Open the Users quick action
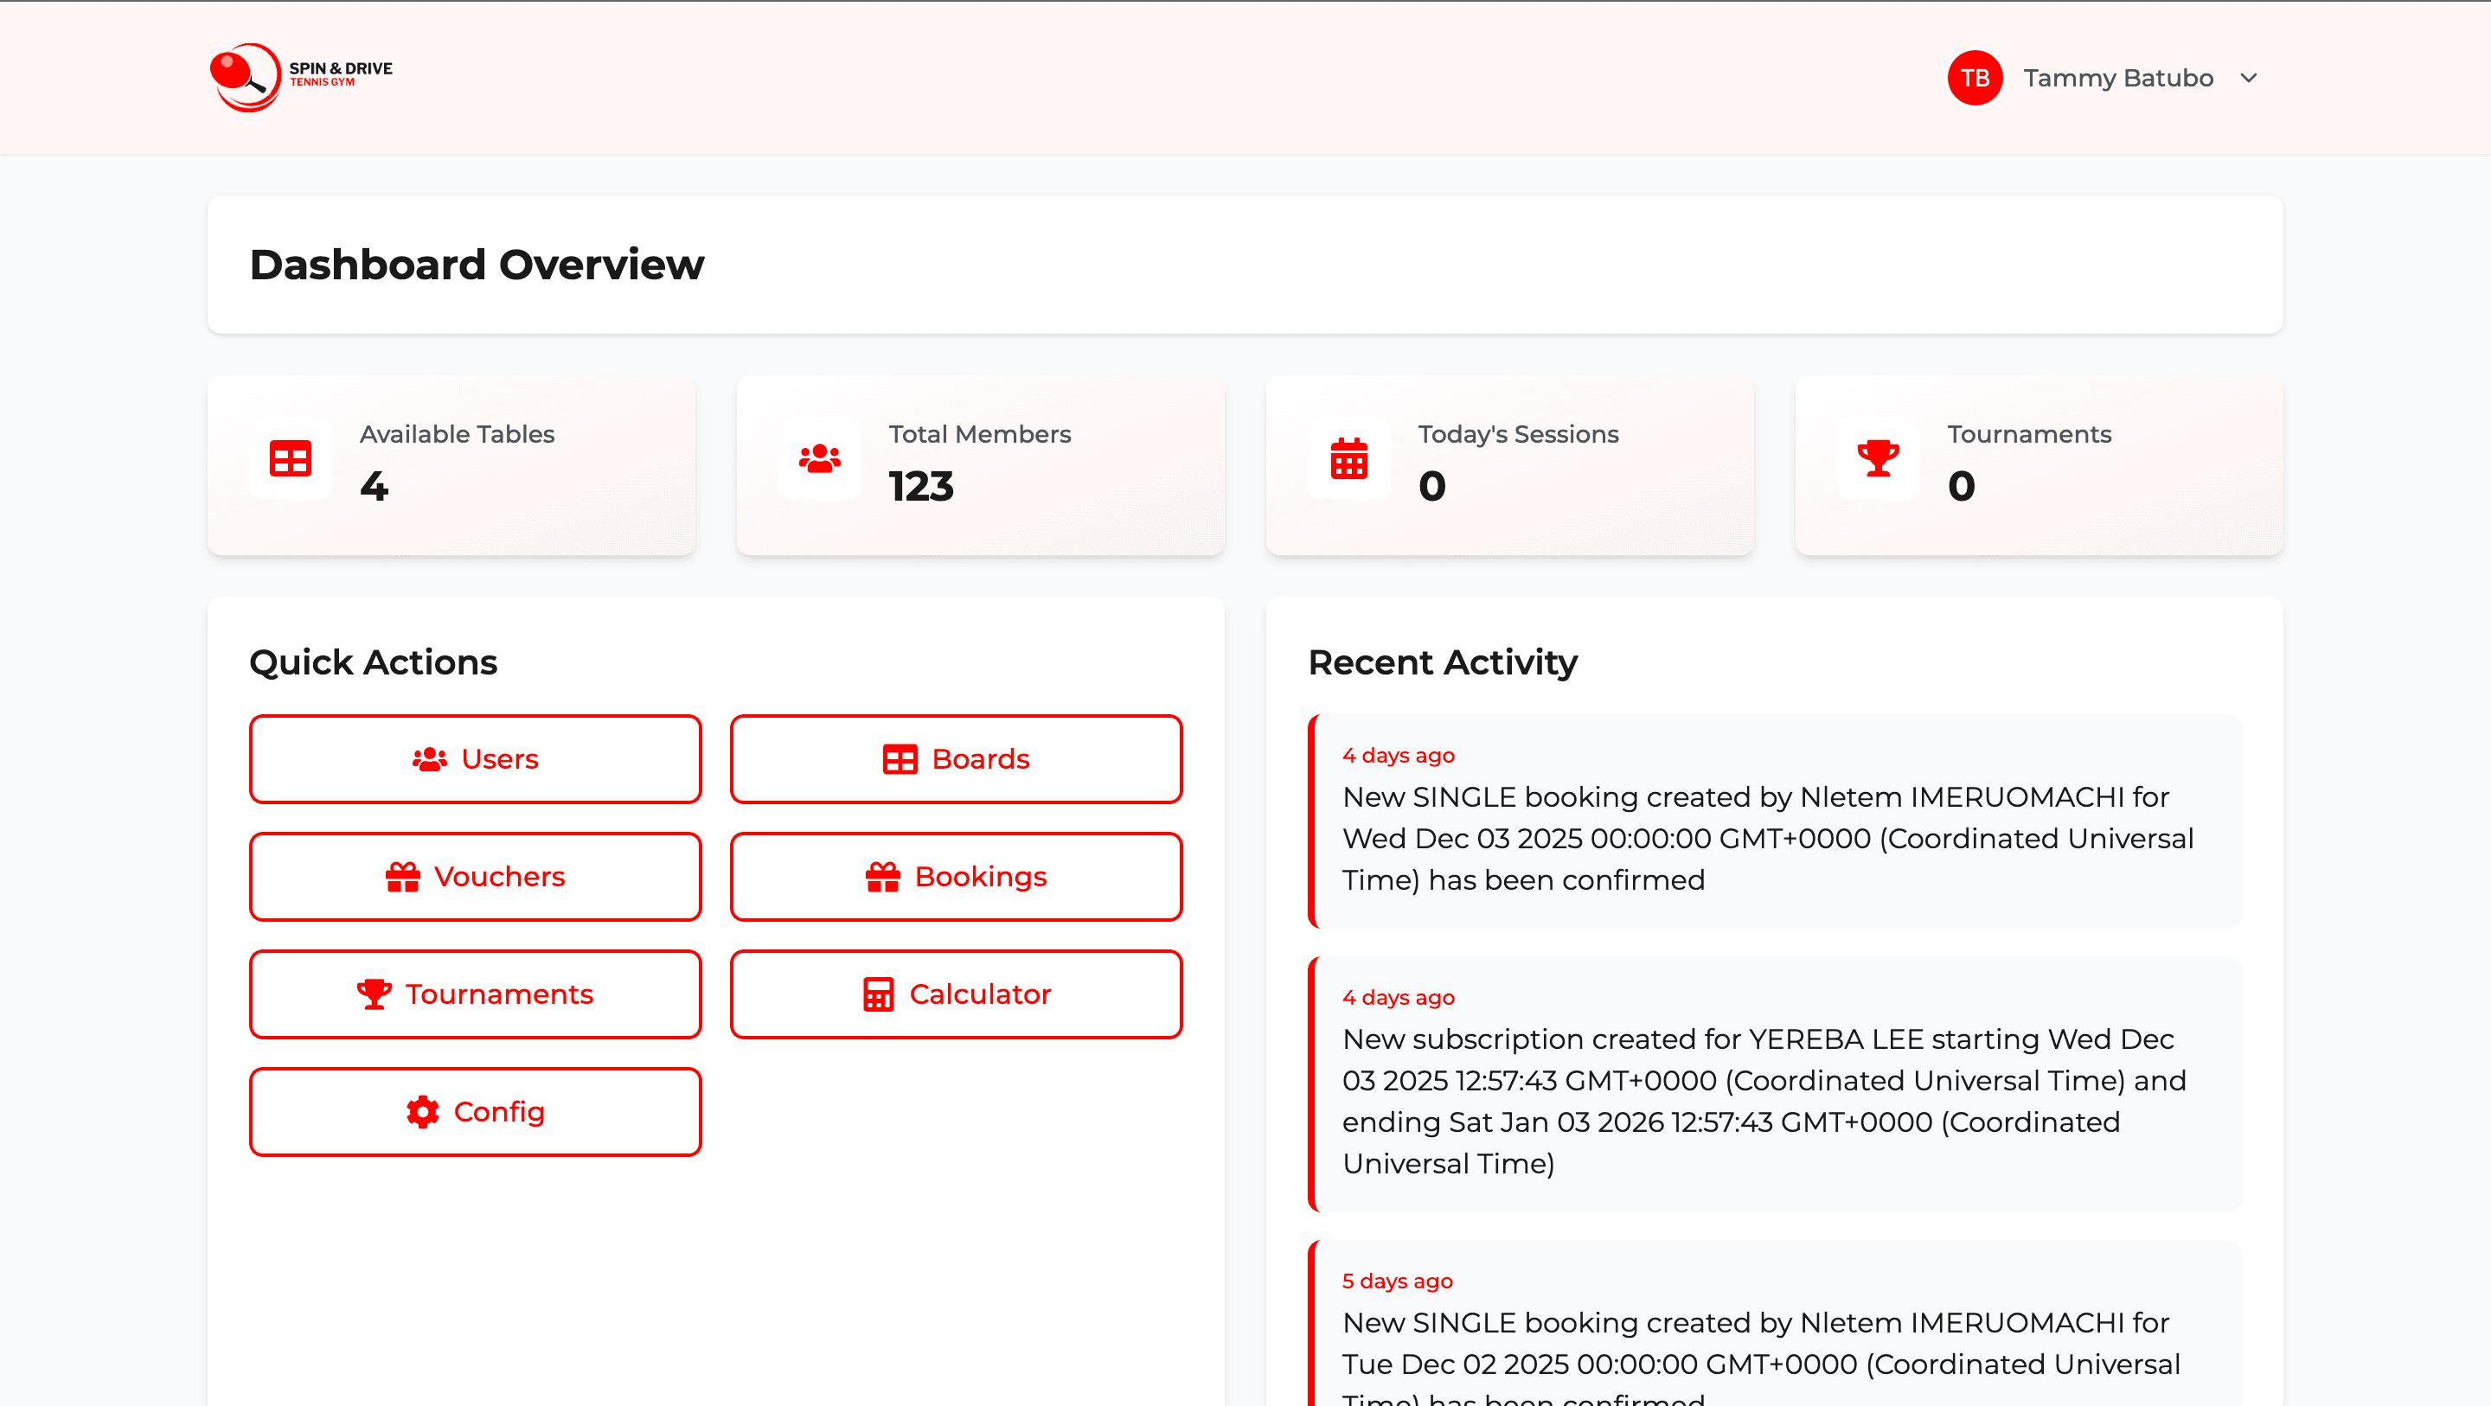 click(x=475, y=759)
